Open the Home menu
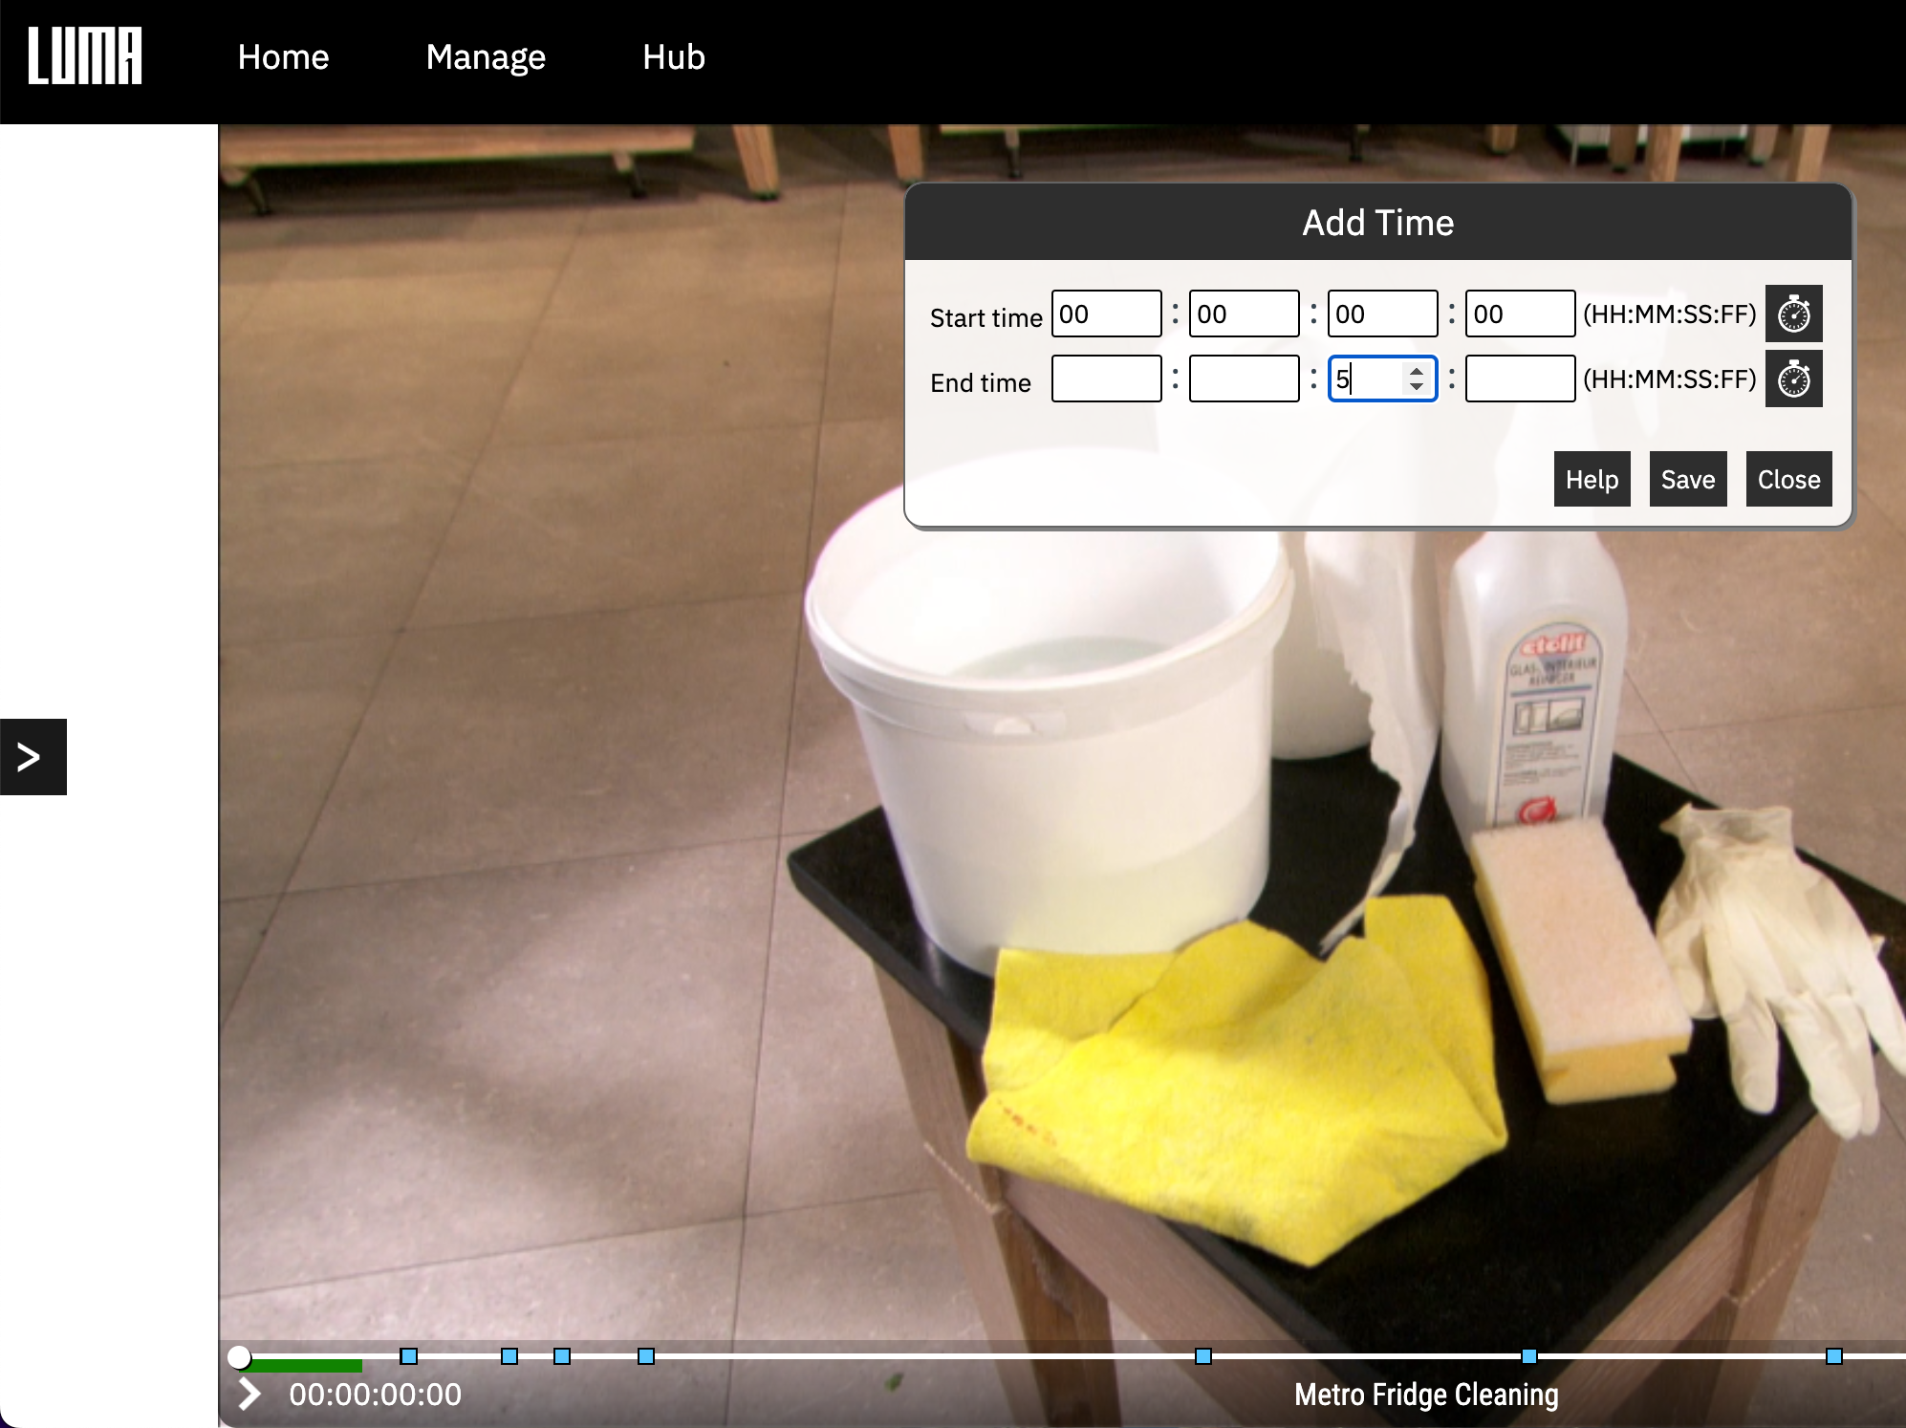Viewport: 1906px width, 1428px height. 283,57
